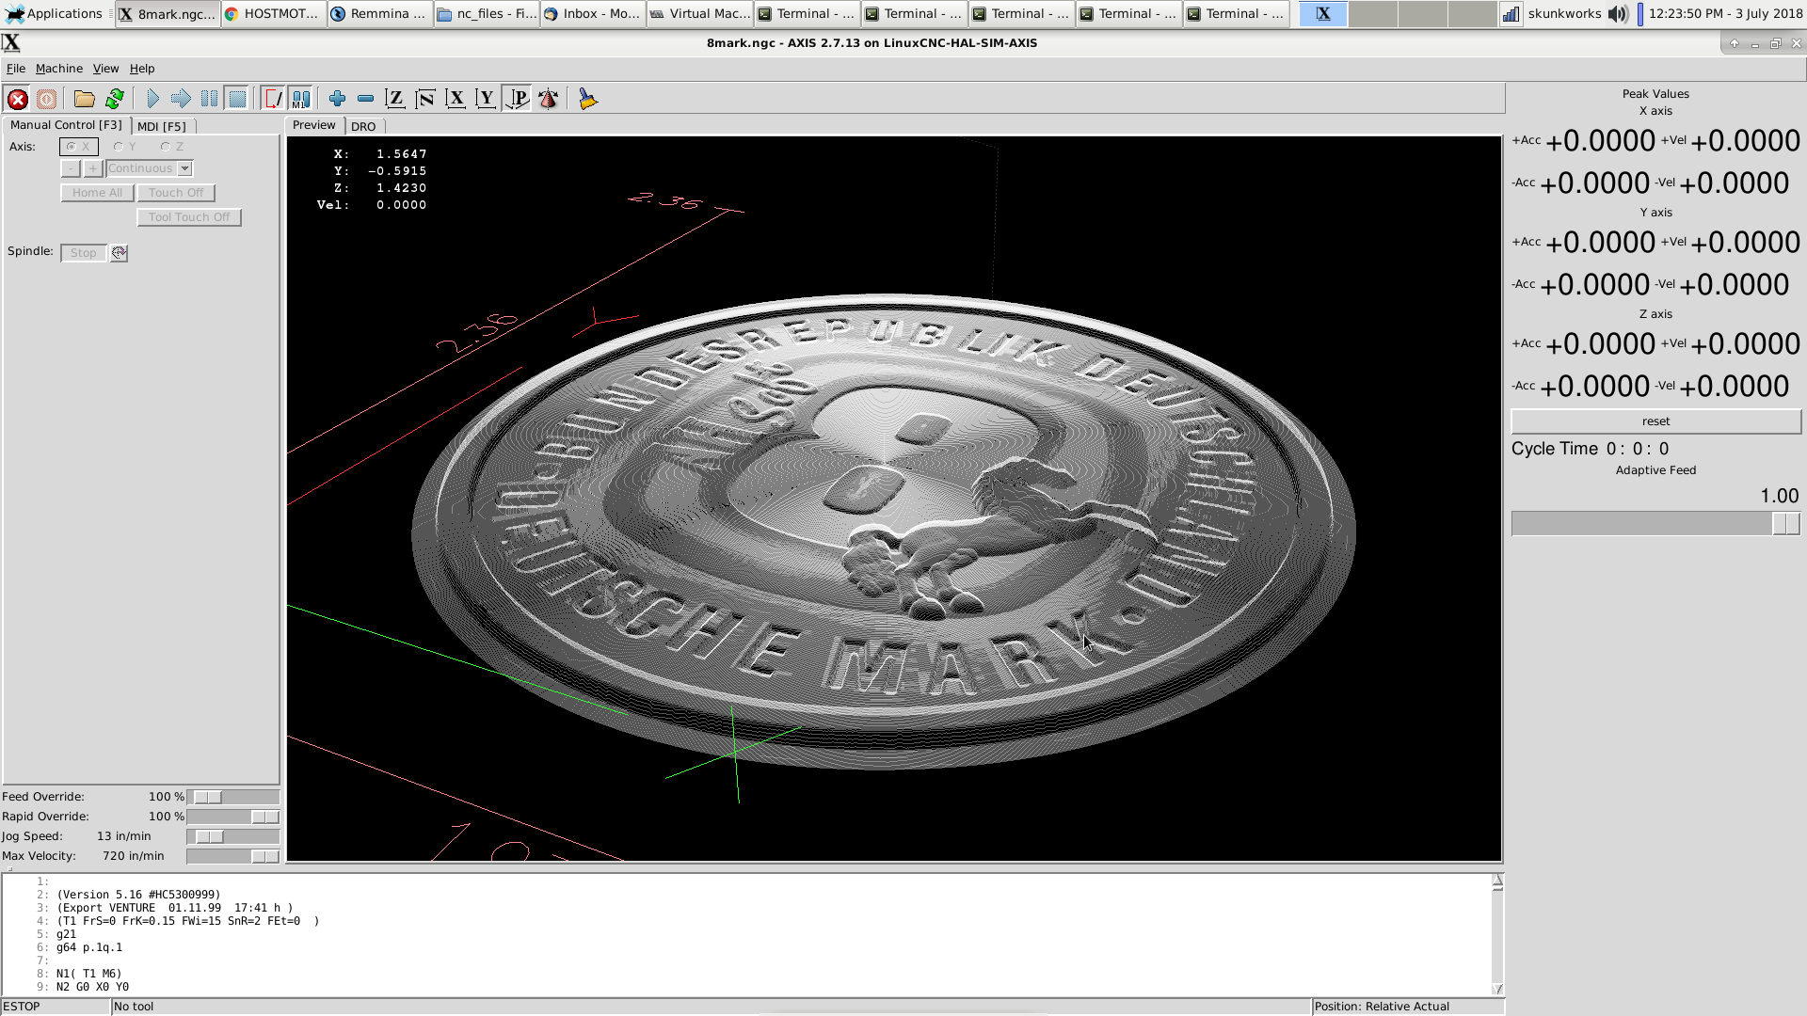Run the program with the play icon

pyautogui.click(x=152, y=99)
